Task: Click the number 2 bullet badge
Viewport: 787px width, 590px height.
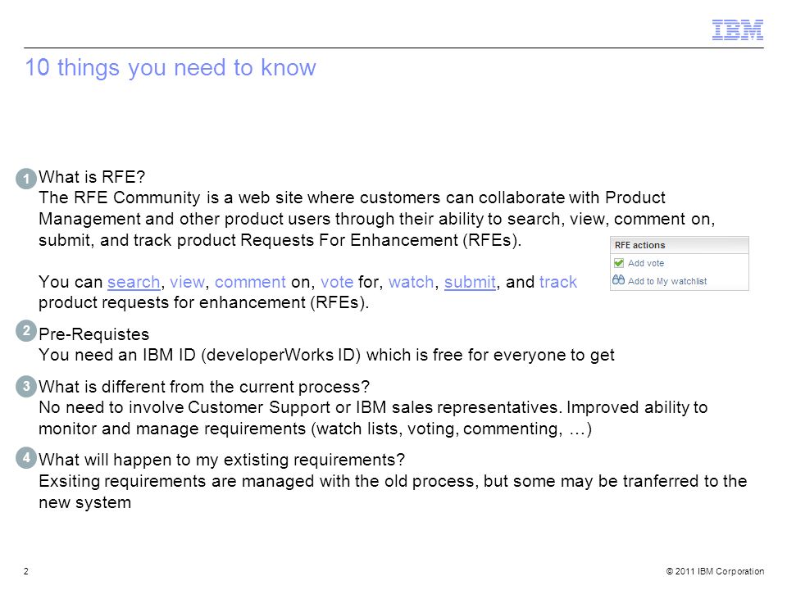Action: point(26,331)
